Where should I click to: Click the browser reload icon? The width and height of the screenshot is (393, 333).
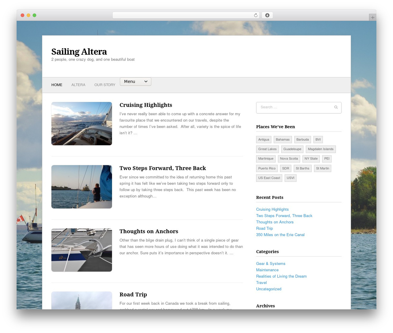coord(255,15)
